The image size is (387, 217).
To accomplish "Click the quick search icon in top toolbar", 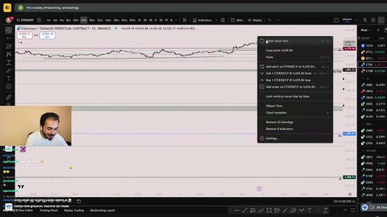I will [x=365, y=20].
